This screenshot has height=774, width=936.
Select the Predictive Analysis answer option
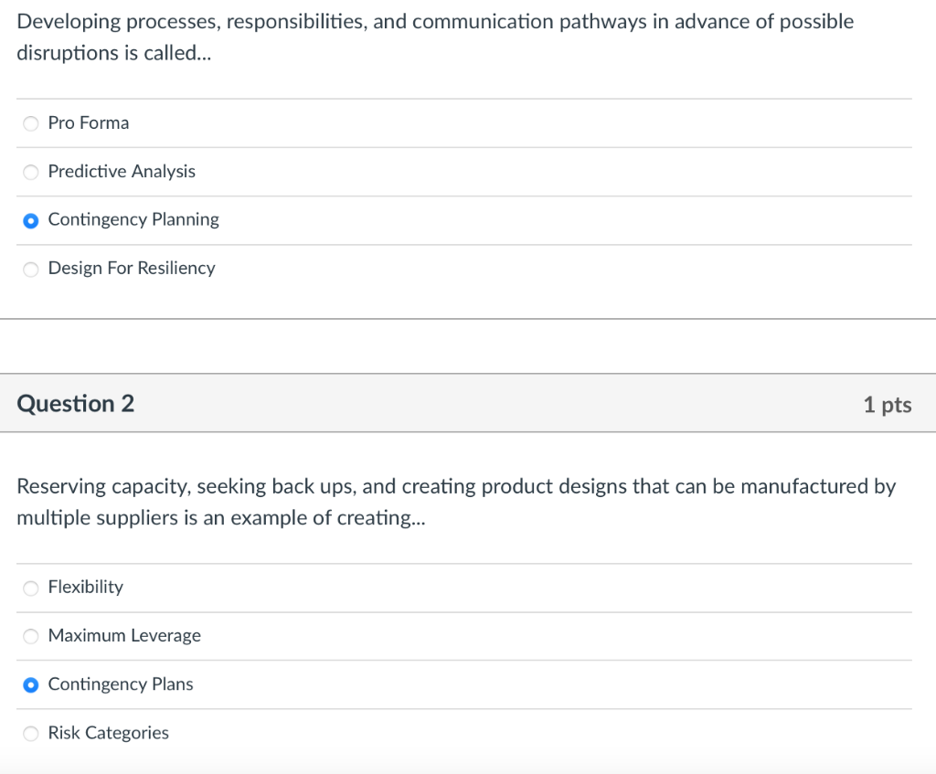click(30, 172)
